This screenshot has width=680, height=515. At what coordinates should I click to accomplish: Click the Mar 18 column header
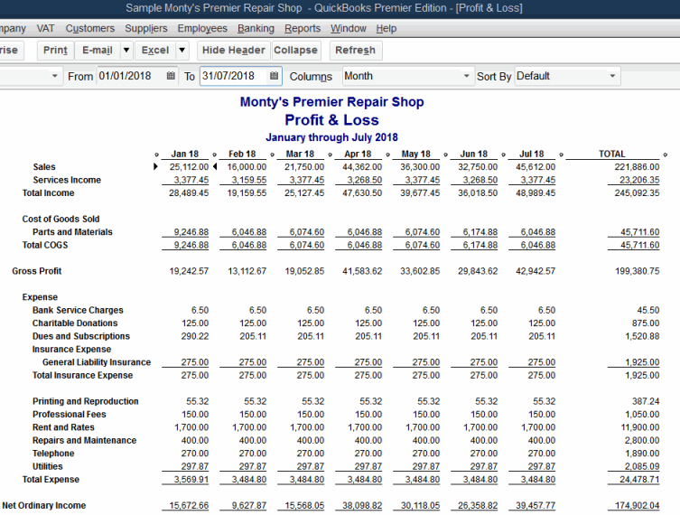(300, 154)
